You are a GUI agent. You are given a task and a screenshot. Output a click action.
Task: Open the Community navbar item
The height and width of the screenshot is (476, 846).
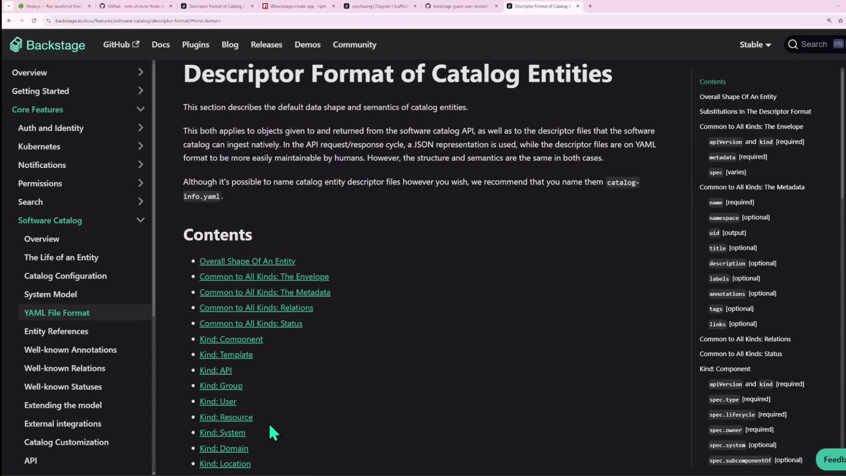(x=354, y=45)
